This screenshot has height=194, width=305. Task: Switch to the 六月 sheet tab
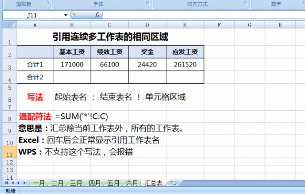pyautogui.click(x=132, y=183)
